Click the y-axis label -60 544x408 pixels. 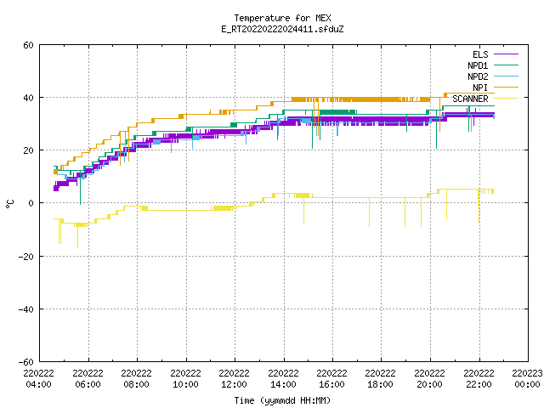point(26,362)
